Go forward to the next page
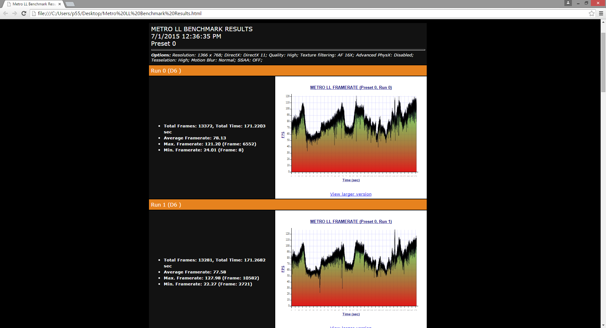The width and height of the screenshot is (606, 328). point(15,13)
